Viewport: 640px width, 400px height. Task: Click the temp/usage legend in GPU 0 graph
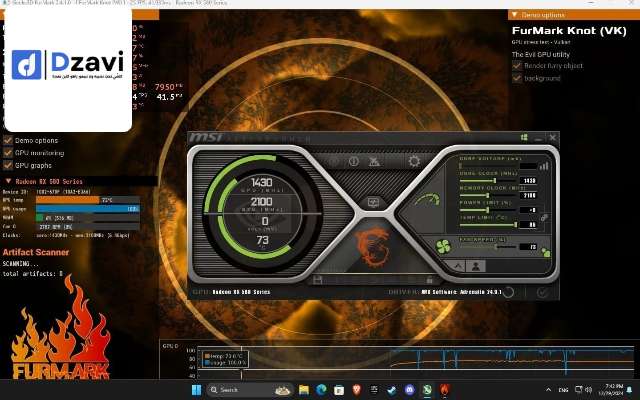coord(226,360)
